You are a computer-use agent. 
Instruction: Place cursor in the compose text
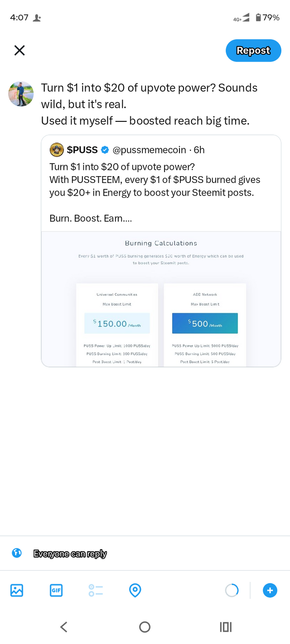150,104
